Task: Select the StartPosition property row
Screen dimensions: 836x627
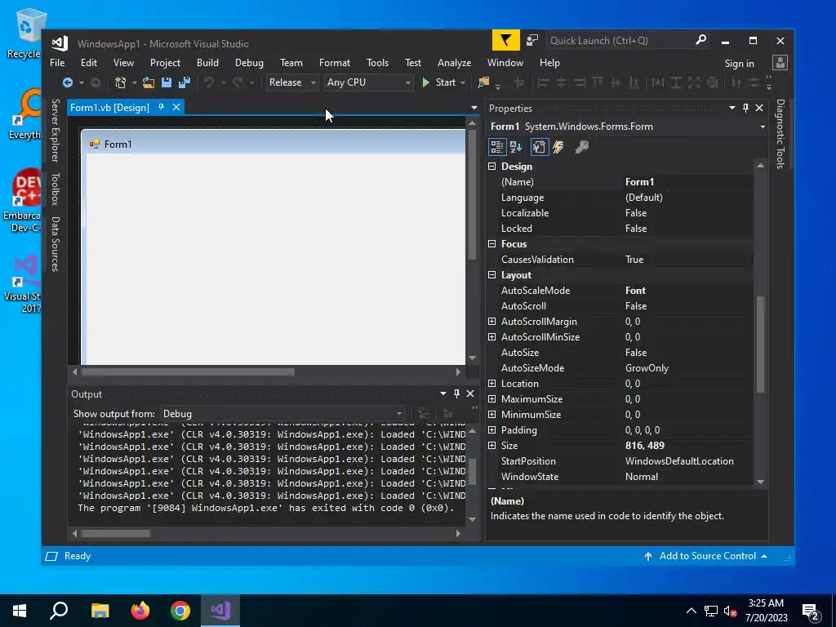Action: click(x=620, y=461)
